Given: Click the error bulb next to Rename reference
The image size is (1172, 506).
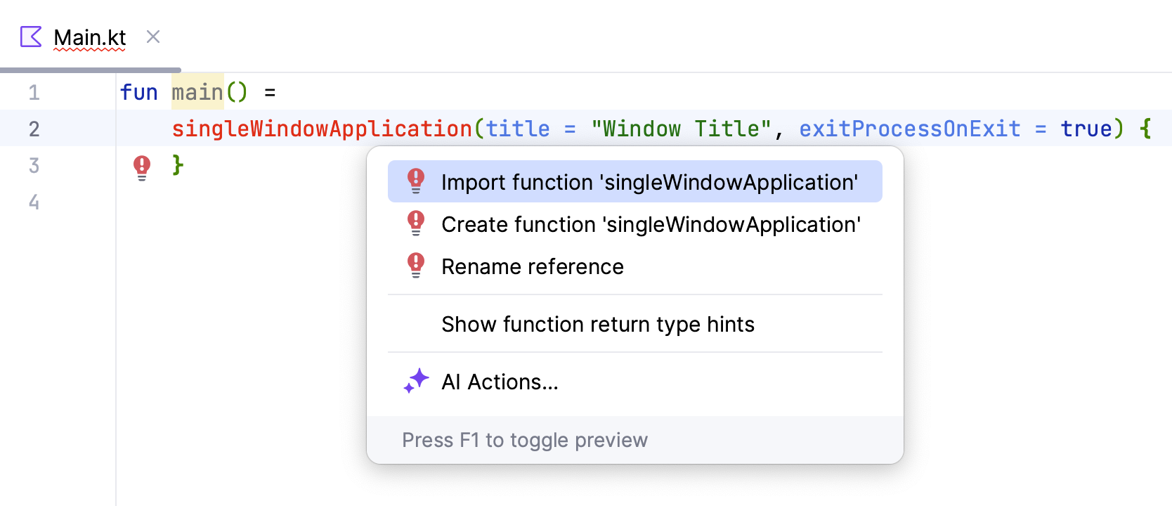Looking at the screenshot, I should click(x=415, y=266).
